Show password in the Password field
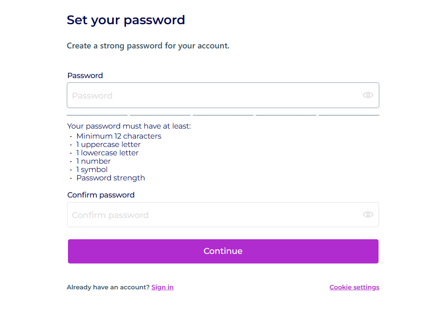 pyautogui.click(x=368, y=95)
